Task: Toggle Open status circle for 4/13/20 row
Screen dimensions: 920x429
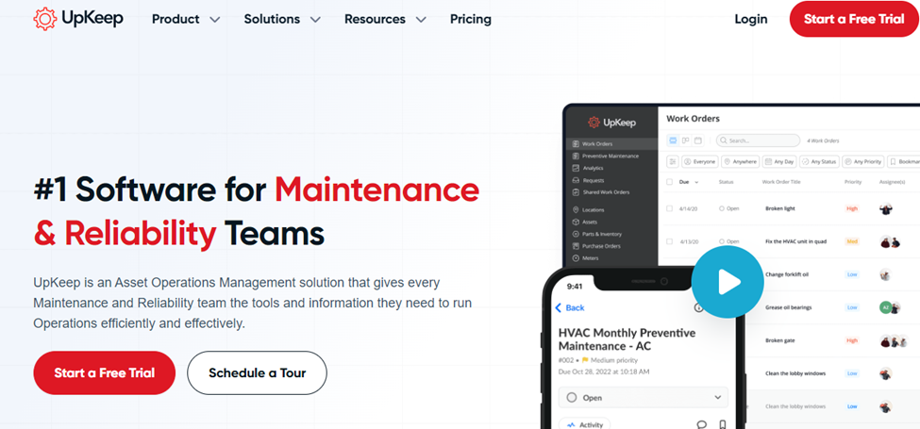Action: tap(722, 241)
